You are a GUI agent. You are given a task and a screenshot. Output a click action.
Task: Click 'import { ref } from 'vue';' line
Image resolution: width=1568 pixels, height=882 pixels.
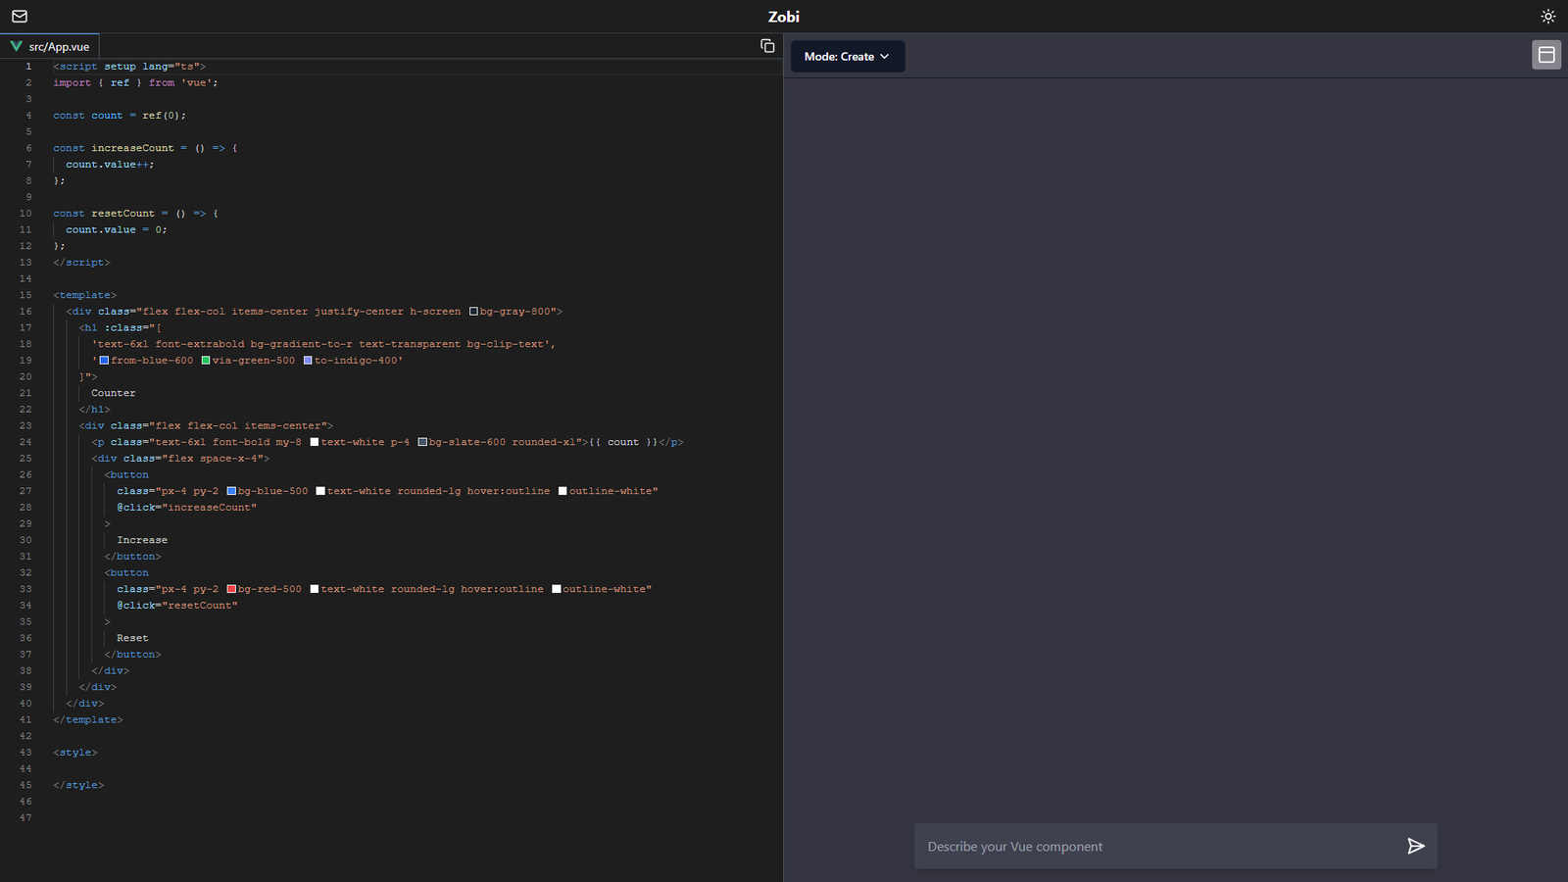[135, 82]
